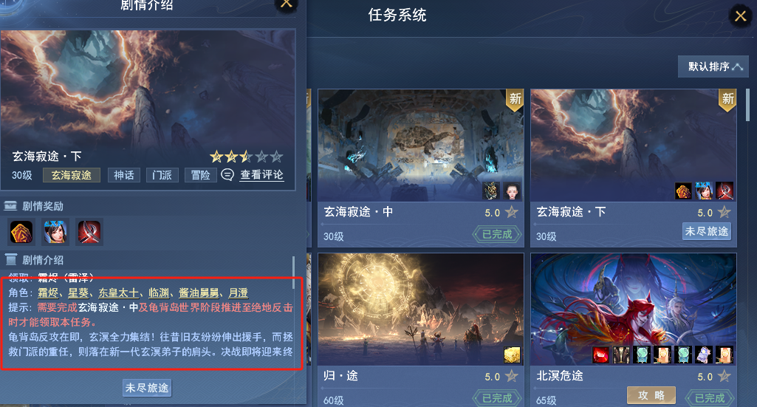Click the rating star on 玄海寂途·下 card
The image size is (757, 407).
725,212
